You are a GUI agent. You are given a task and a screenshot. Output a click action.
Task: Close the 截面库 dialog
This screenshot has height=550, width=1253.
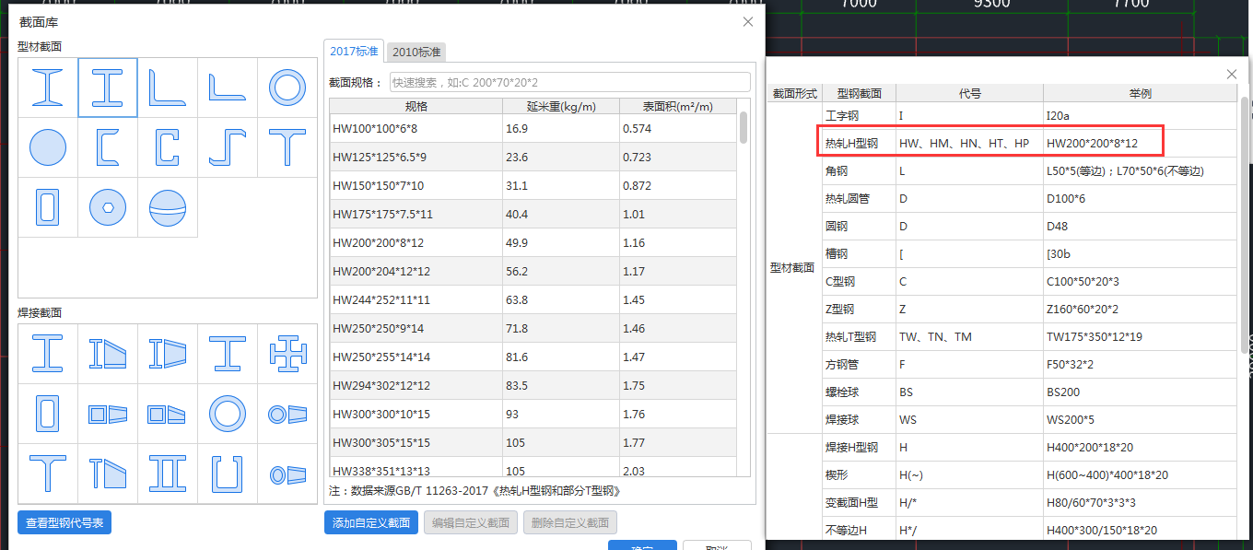click(x=748, y=21)
